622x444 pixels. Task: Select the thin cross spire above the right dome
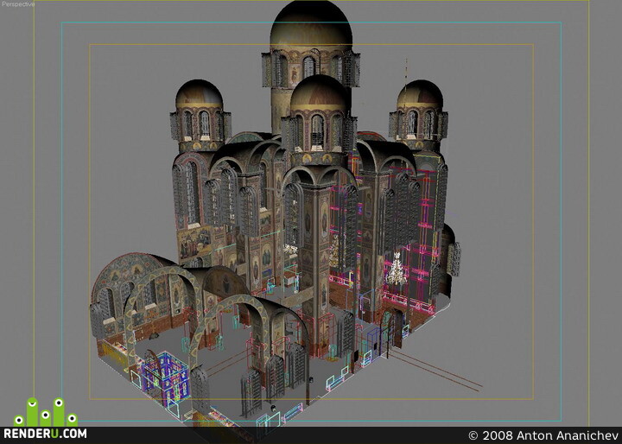[x=406, y=73]
